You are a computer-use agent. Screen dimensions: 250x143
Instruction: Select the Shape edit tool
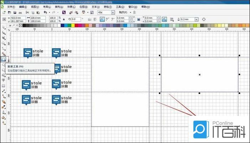pyautogui.click(x=4, y=33)
